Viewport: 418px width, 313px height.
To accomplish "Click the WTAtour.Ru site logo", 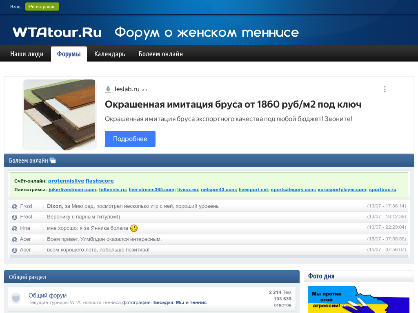I will [57, 33].
